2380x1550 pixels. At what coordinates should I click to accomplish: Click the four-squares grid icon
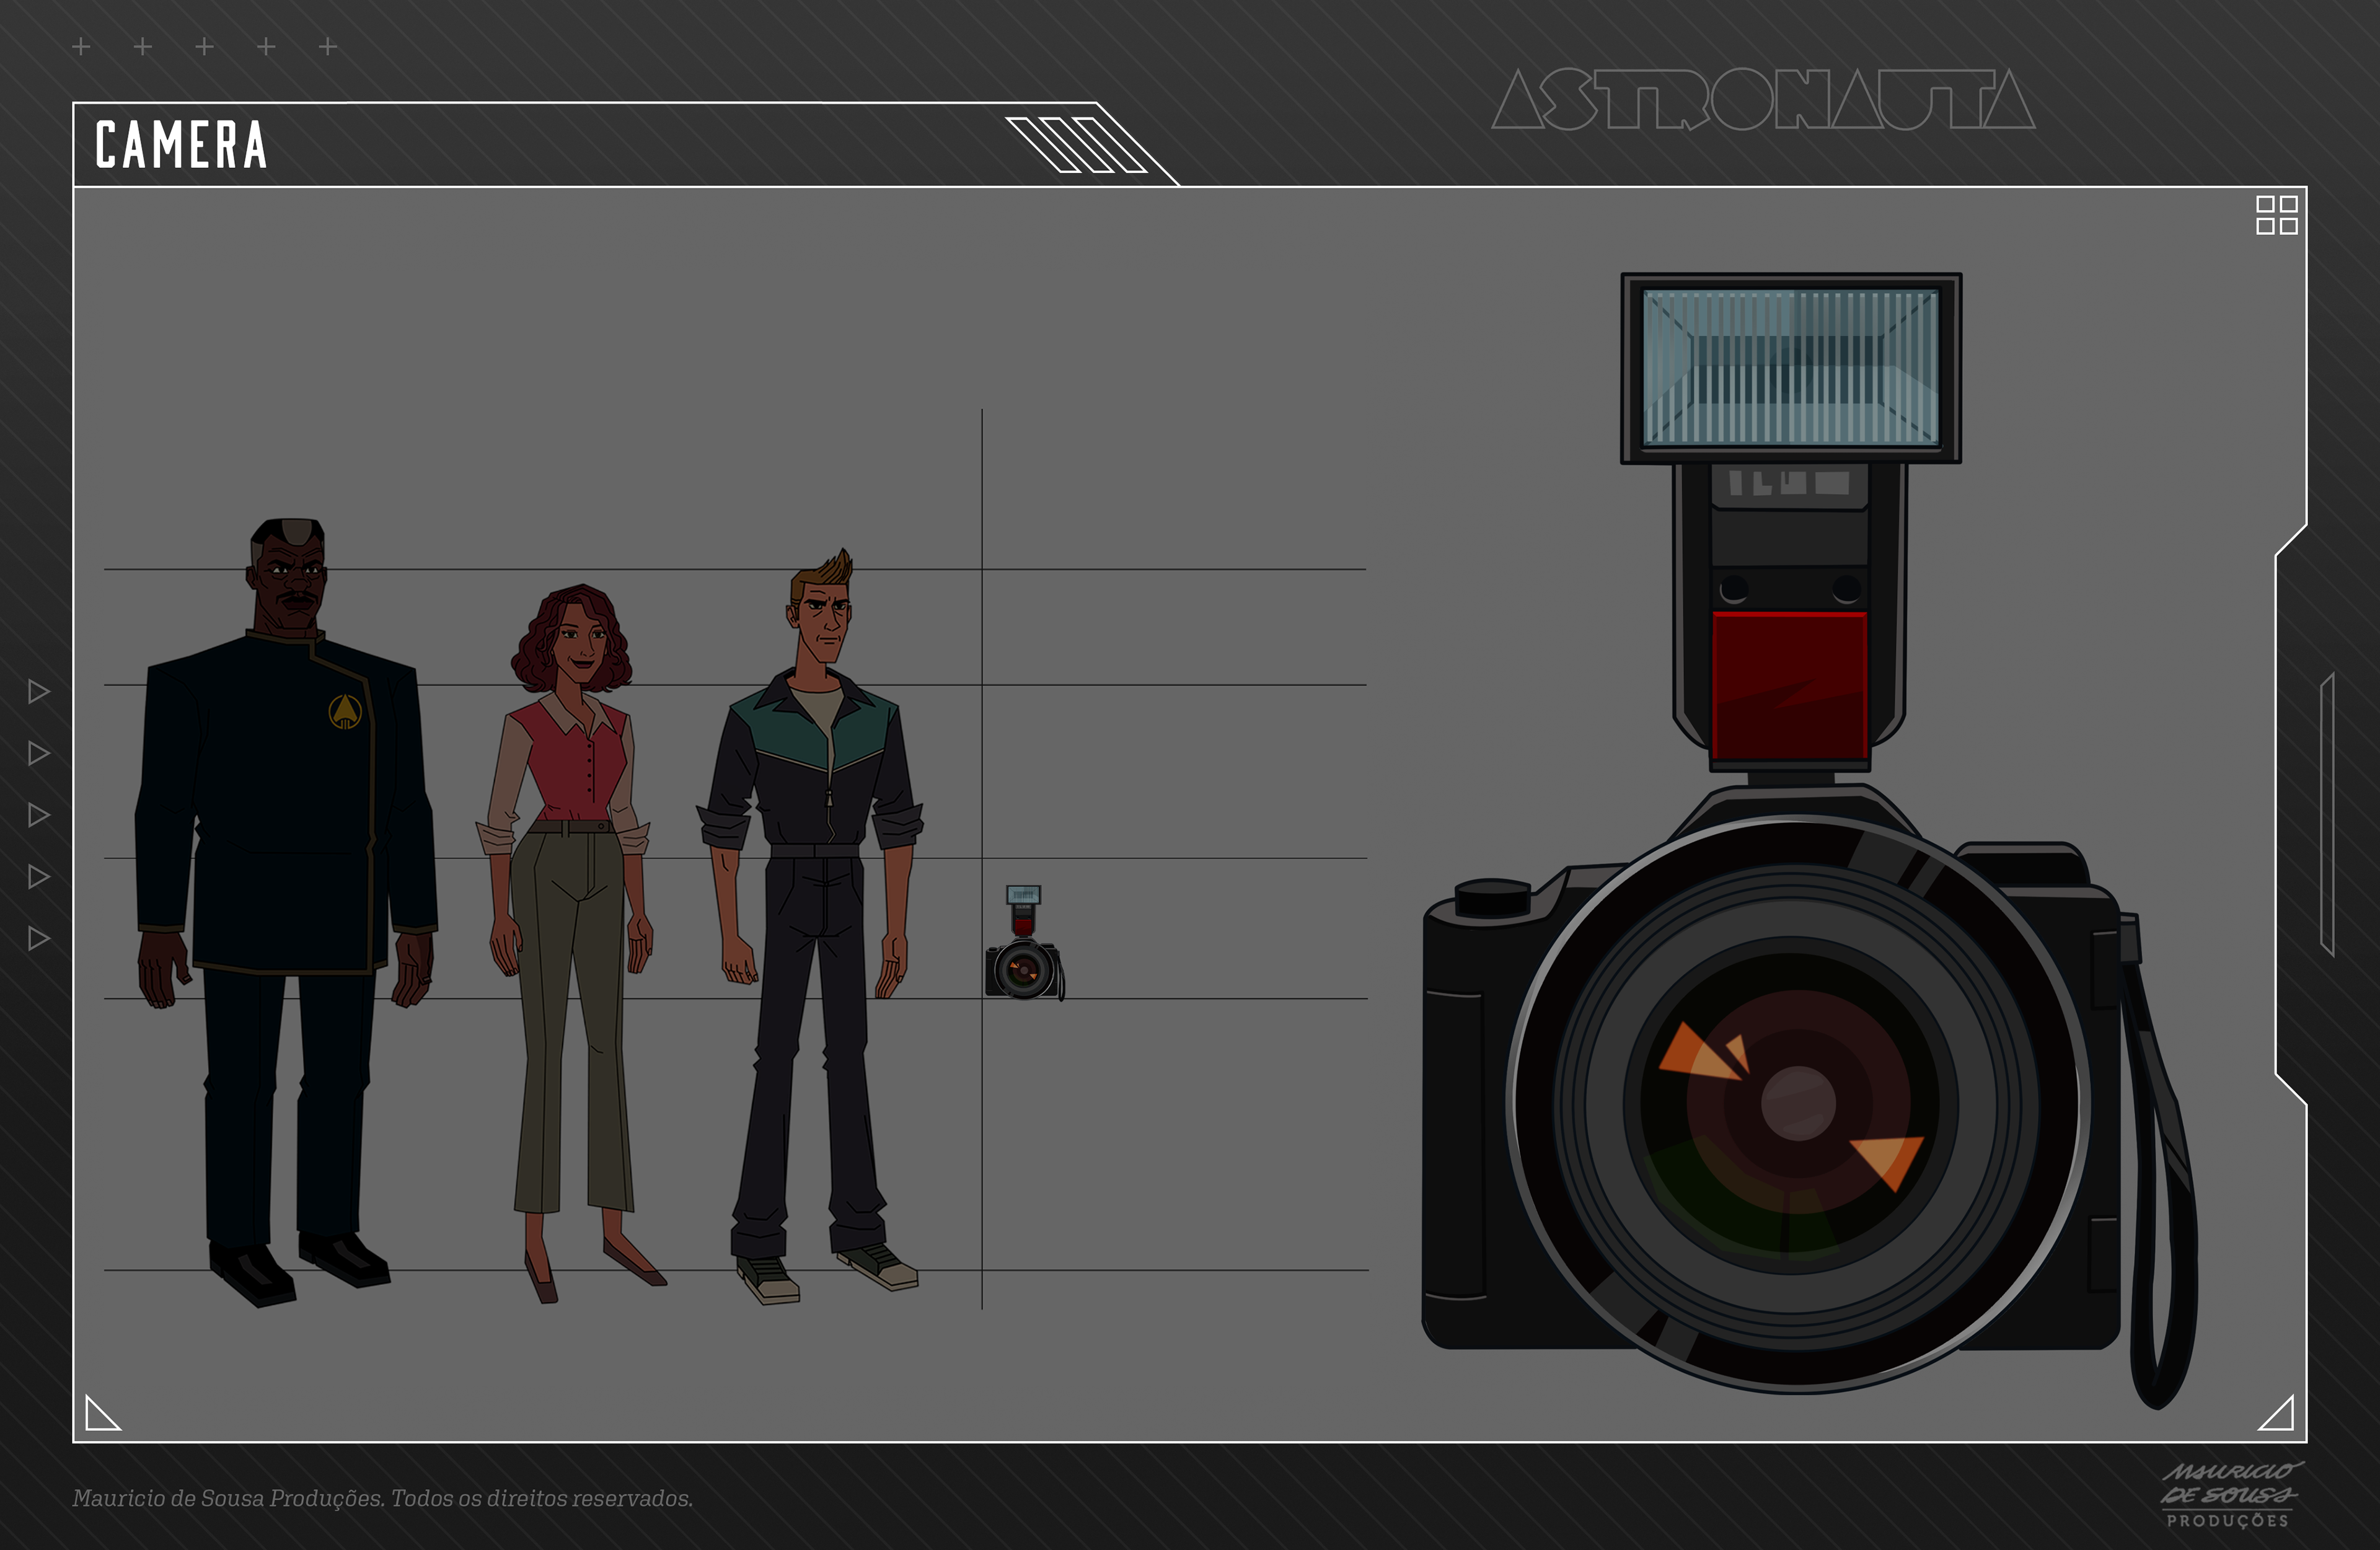pyautogui.click(x=2276, y=215)
